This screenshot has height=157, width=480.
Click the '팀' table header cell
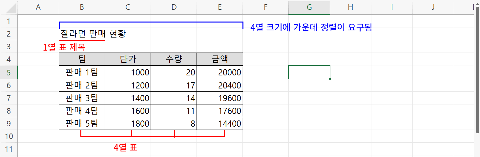(82, 59)
